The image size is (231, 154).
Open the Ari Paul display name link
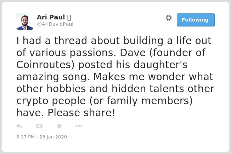click(x=51, y=17)
